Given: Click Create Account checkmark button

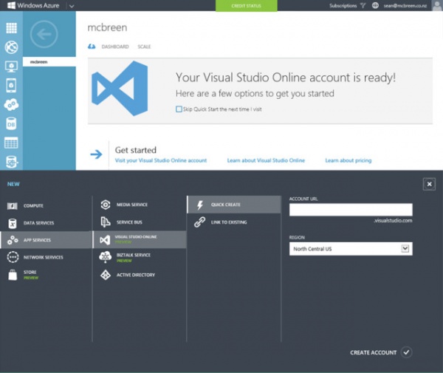Looking at the screenshot, I should coord(406,352).
